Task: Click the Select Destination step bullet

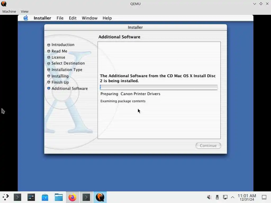Action: (x=49, y=63)
